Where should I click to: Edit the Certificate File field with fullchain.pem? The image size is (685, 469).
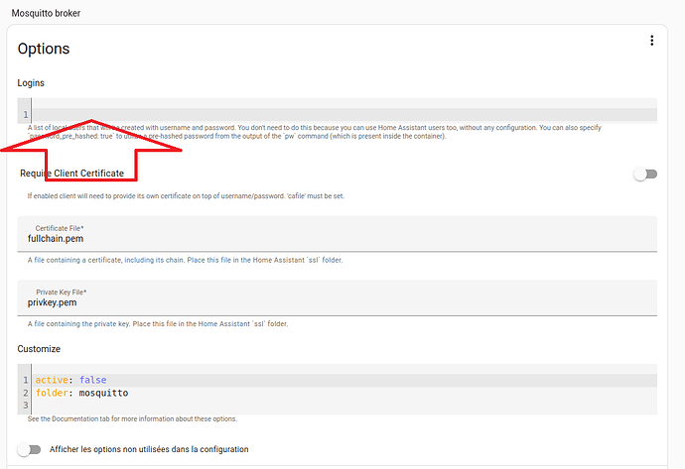point(338,234)
